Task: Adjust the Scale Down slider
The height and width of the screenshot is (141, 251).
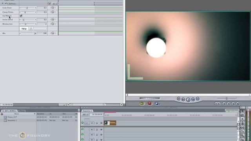Action: [x=27, y=8]
